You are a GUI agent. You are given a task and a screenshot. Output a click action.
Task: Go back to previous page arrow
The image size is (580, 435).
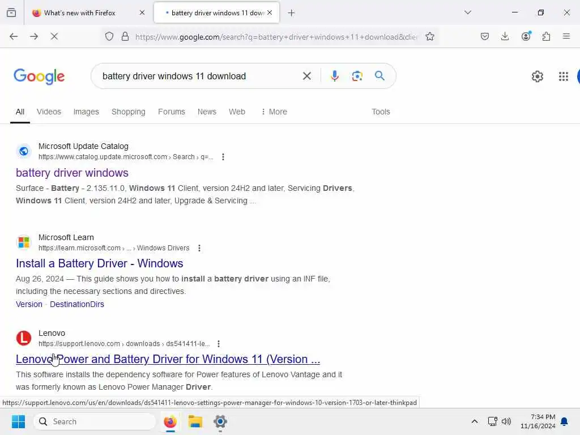click(x=14, y=36)
